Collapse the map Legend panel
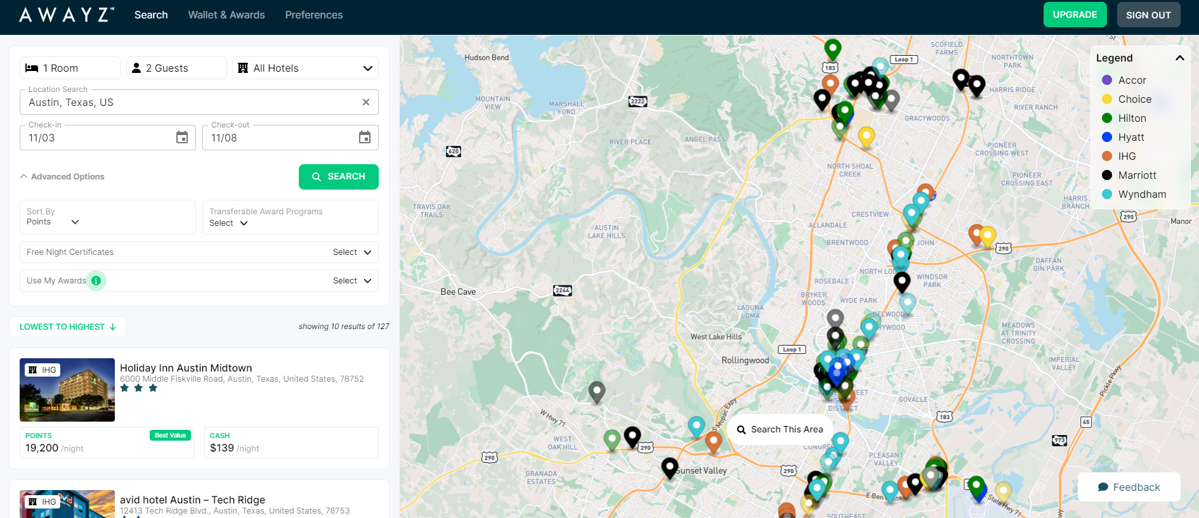The image size is (1199, 518). click(x=1179, y=58)
